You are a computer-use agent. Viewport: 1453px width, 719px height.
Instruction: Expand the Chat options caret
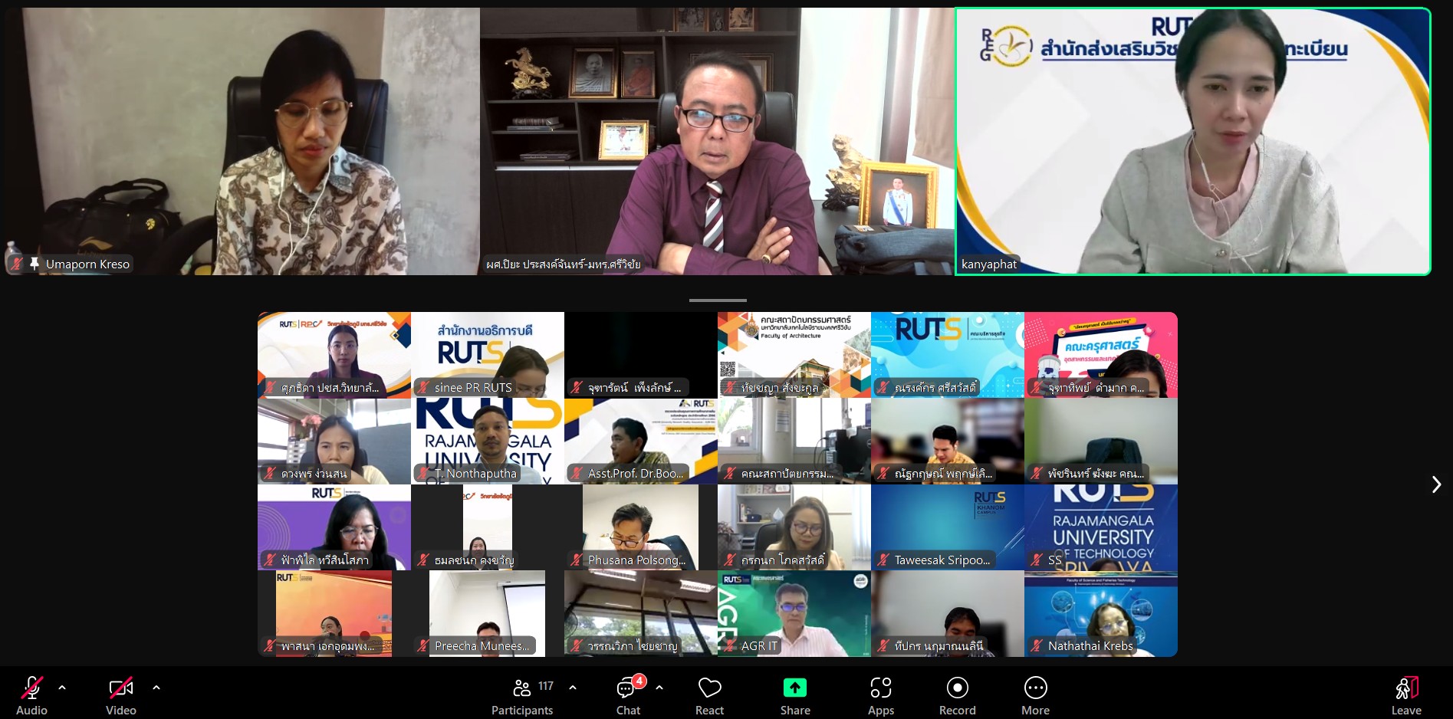pyautogui.click(x=659, y=688)
